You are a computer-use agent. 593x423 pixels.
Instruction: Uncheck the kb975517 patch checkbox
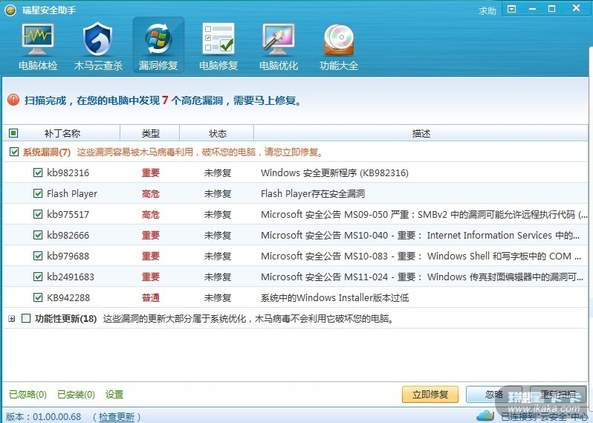tap(38, 214)
